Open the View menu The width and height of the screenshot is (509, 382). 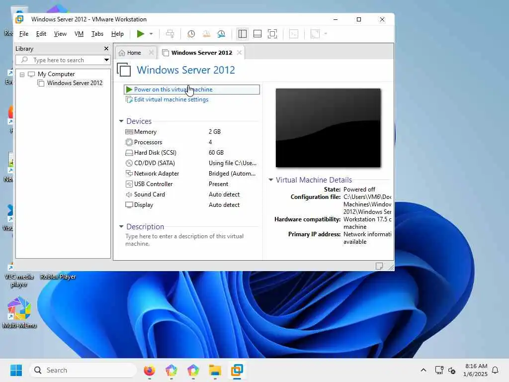60,34
